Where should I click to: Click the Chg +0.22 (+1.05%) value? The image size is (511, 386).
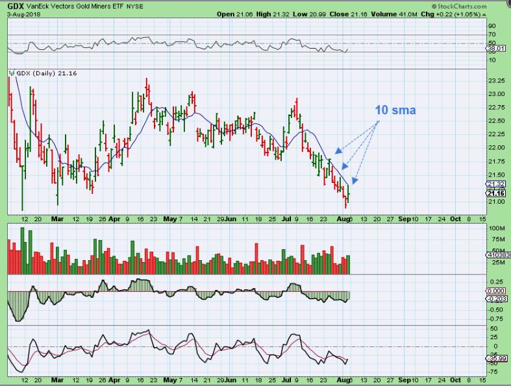click(x=451, y=14)
